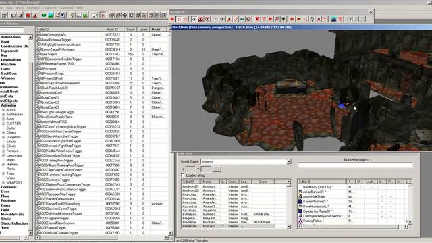Click the Object Window filter text box
This screenshot has width=432, height=243.
tap(12, 30)
